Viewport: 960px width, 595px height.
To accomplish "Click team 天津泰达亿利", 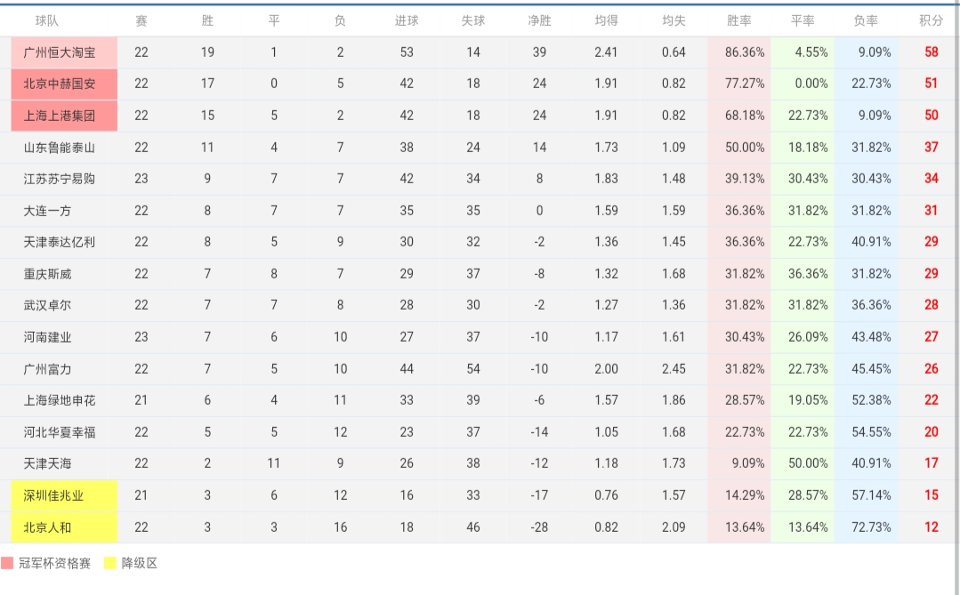I will click(60, 242).
